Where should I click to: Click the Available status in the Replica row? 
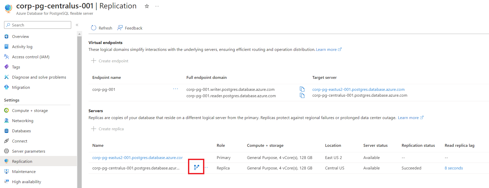tap(371, 168)
